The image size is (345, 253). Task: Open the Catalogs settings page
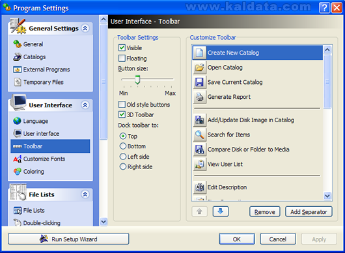click(34, 57)
